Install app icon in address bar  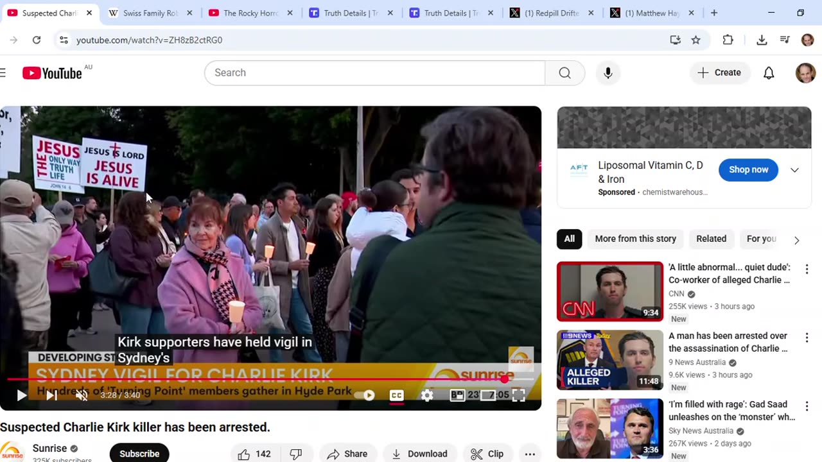click(675, 40)
